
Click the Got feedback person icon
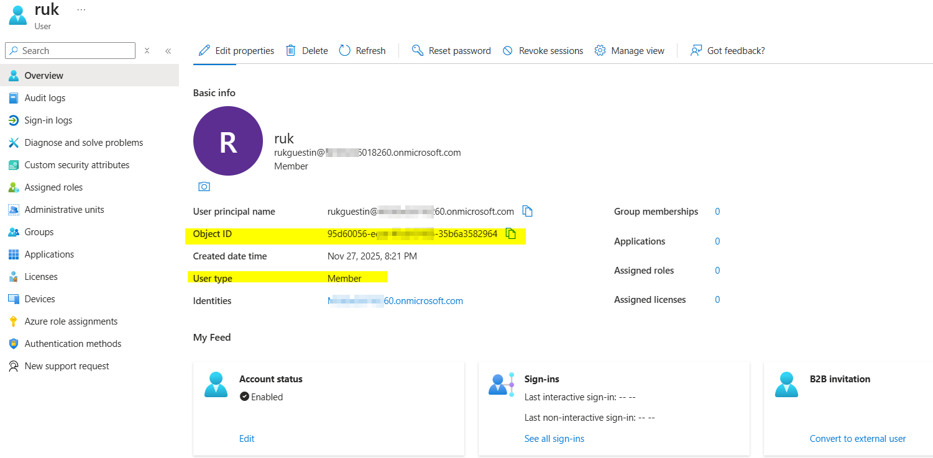tap(696, 50)
